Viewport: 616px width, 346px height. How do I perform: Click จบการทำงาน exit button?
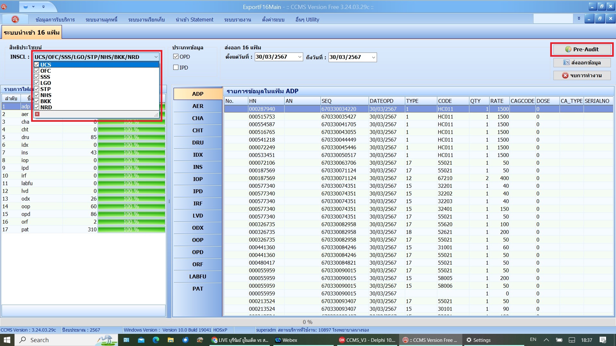tap(582, 76)
